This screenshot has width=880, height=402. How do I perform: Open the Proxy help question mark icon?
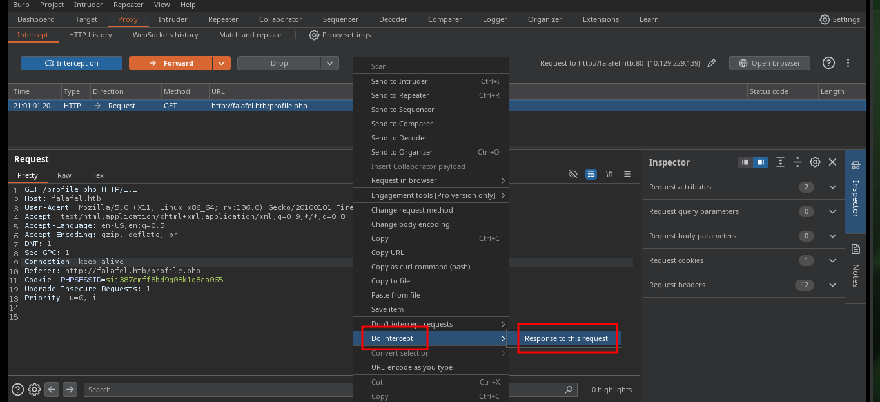tap(828, 63)
